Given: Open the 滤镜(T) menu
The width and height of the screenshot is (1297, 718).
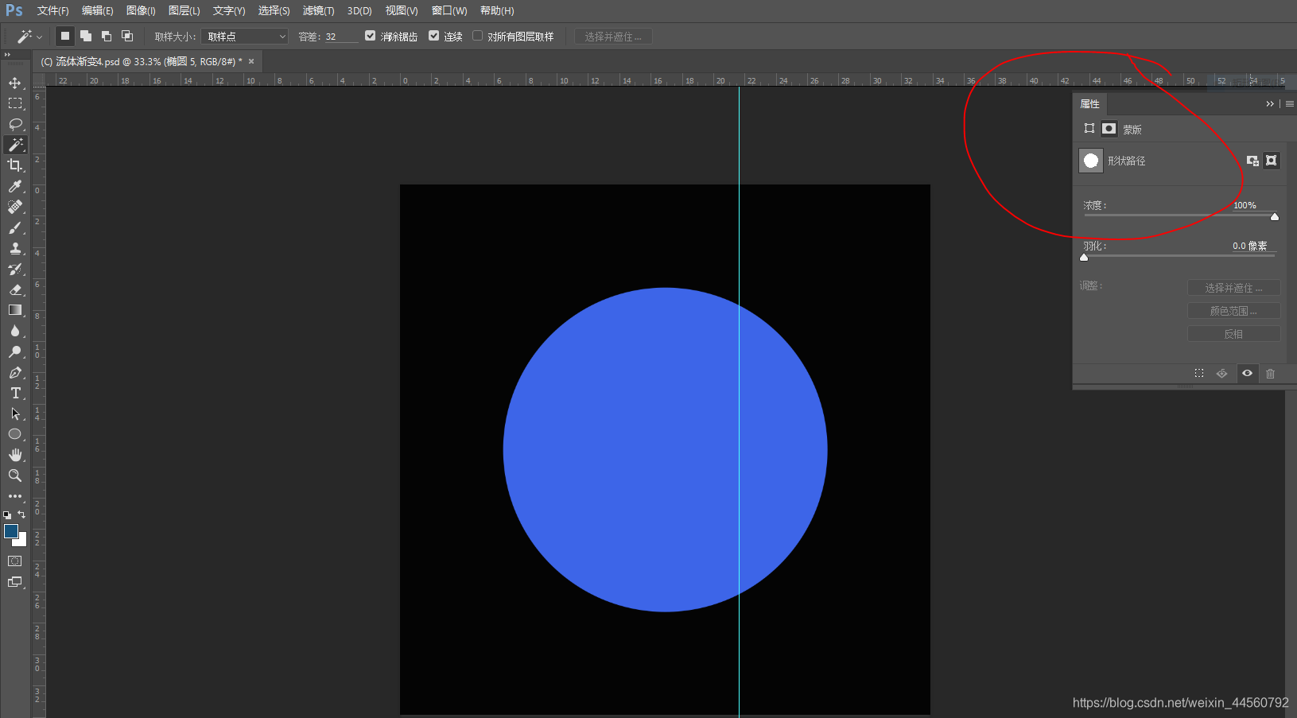Looking at the screenshot, I should 318,10.
